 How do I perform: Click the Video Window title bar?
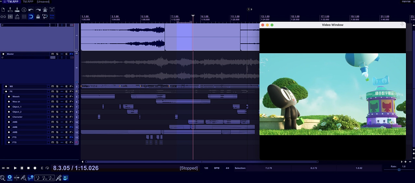333,25
